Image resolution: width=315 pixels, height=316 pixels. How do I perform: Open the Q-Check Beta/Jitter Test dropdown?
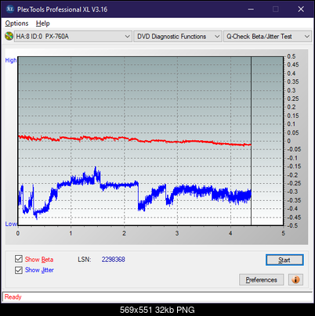267,37
